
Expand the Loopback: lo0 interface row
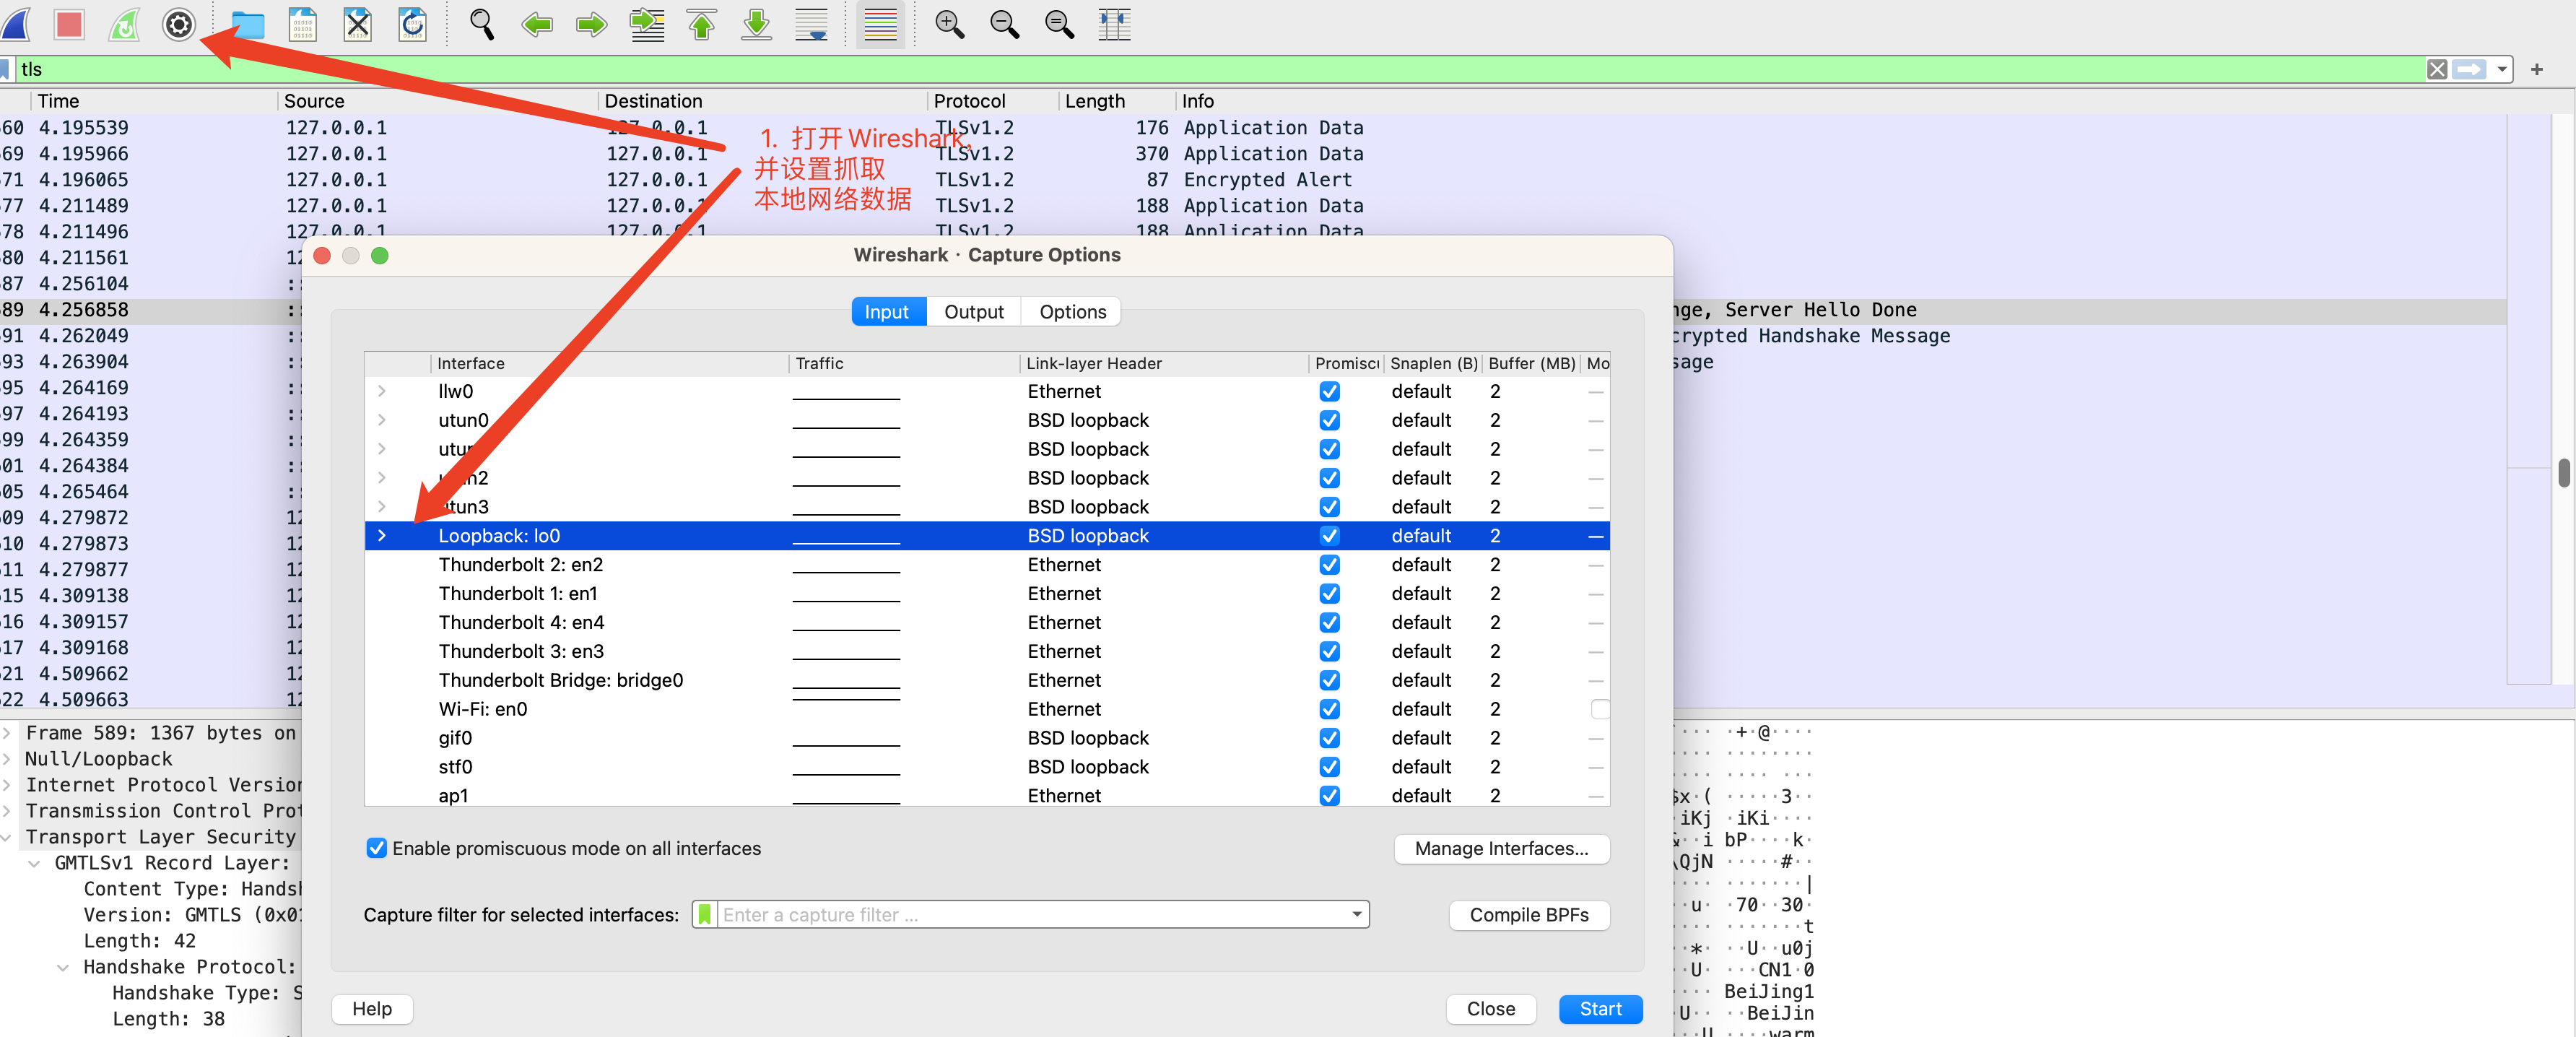[x=382, y=536]
